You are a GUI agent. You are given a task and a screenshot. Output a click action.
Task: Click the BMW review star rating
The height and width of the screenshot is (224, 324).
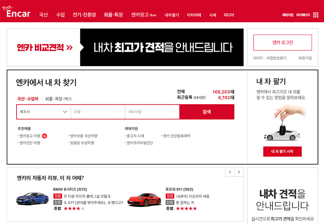[74, 209]
